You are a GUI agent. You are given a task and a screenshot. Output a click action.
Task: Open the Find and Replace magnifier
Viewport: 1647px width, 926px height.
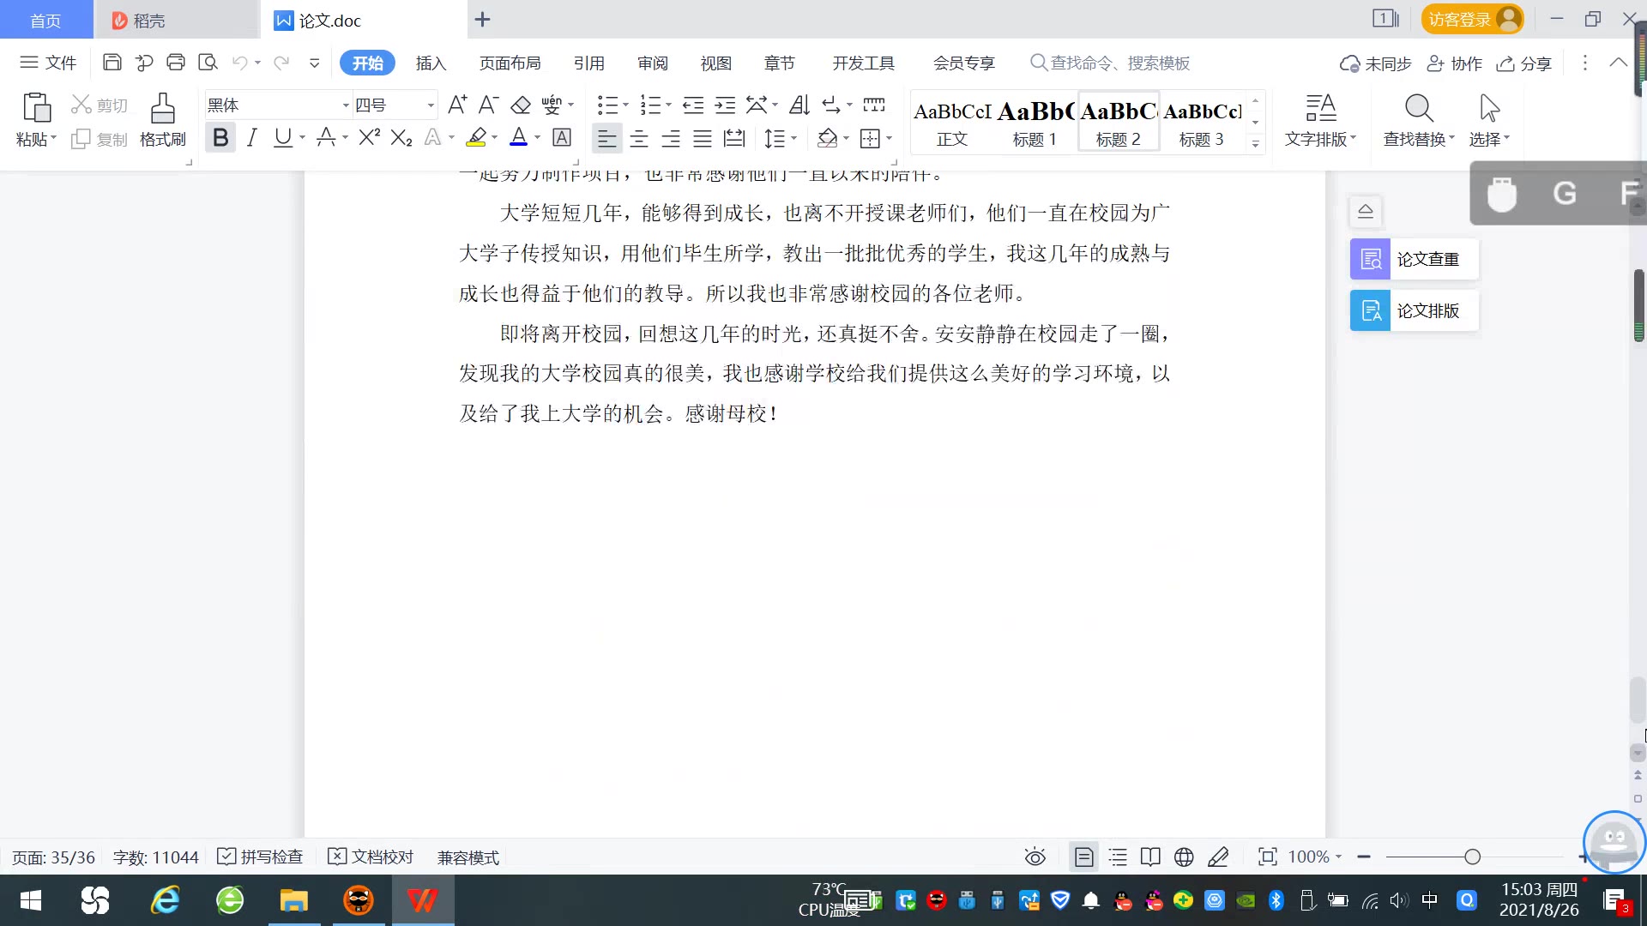point(1419,109)
